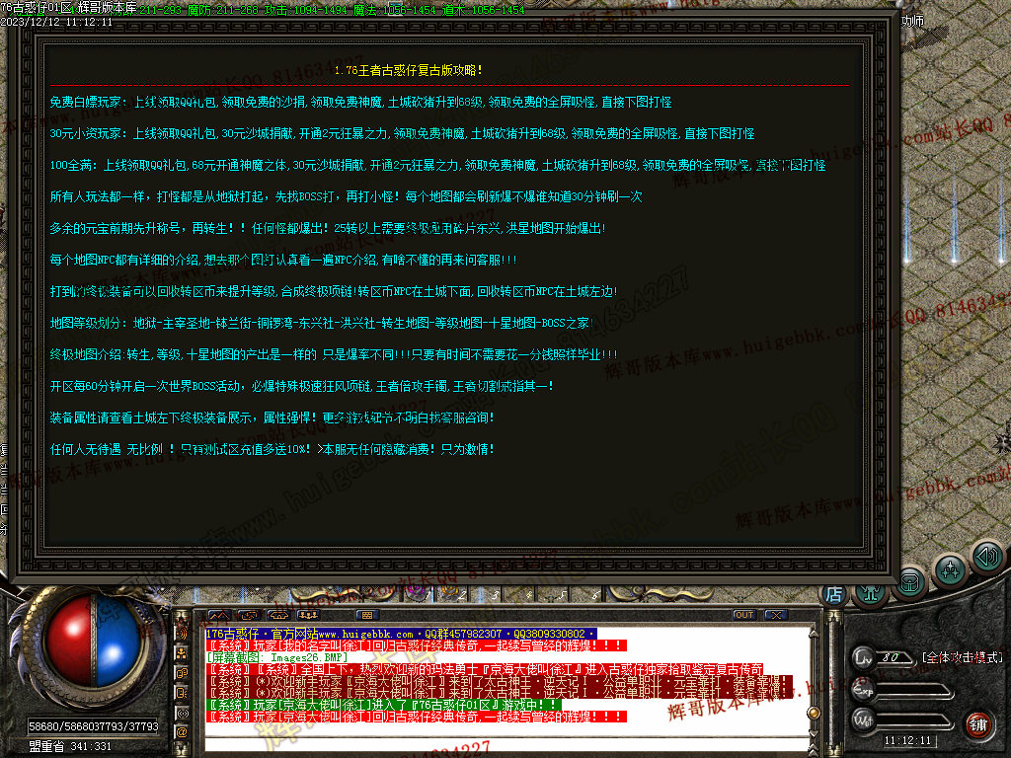Click the line starting 每个地图NPC都有详细的介绍

[283, 260]
